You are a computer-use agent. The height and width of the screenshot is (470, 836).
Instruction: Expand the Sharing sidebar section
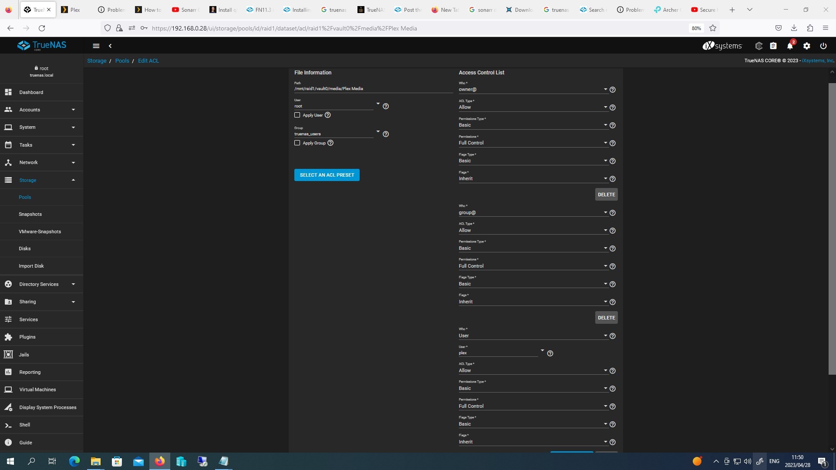[42, 302]
